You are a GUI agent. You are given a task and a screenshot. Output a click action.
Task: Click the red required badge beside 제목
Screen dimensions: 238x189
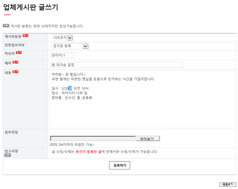(15, 62)
